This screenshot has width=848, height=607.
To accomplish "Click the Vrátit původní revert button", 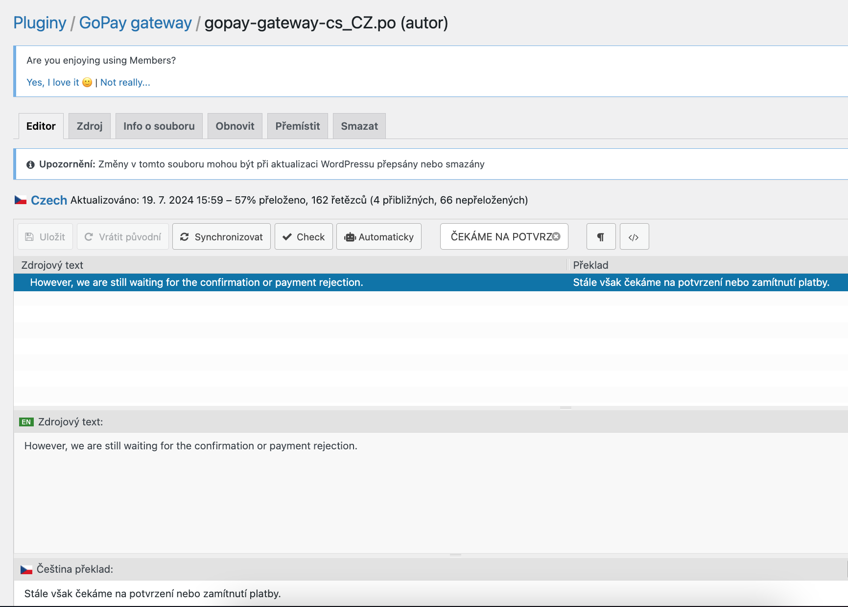I will (123, 237).
